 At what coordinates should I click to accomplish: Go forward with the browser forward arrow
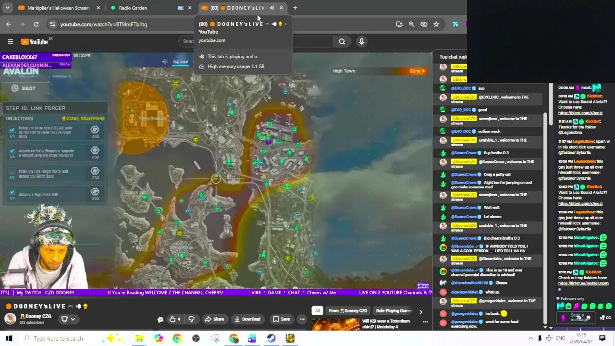point(22,24)
